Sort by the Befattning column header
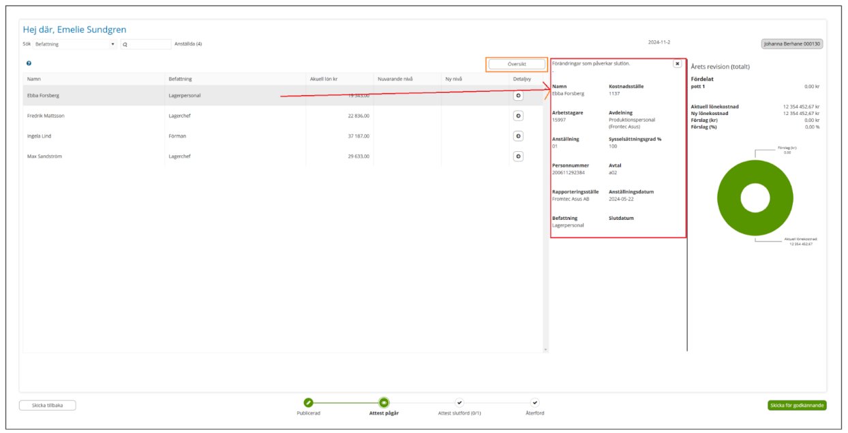The image size is (848, 433). 234,79
